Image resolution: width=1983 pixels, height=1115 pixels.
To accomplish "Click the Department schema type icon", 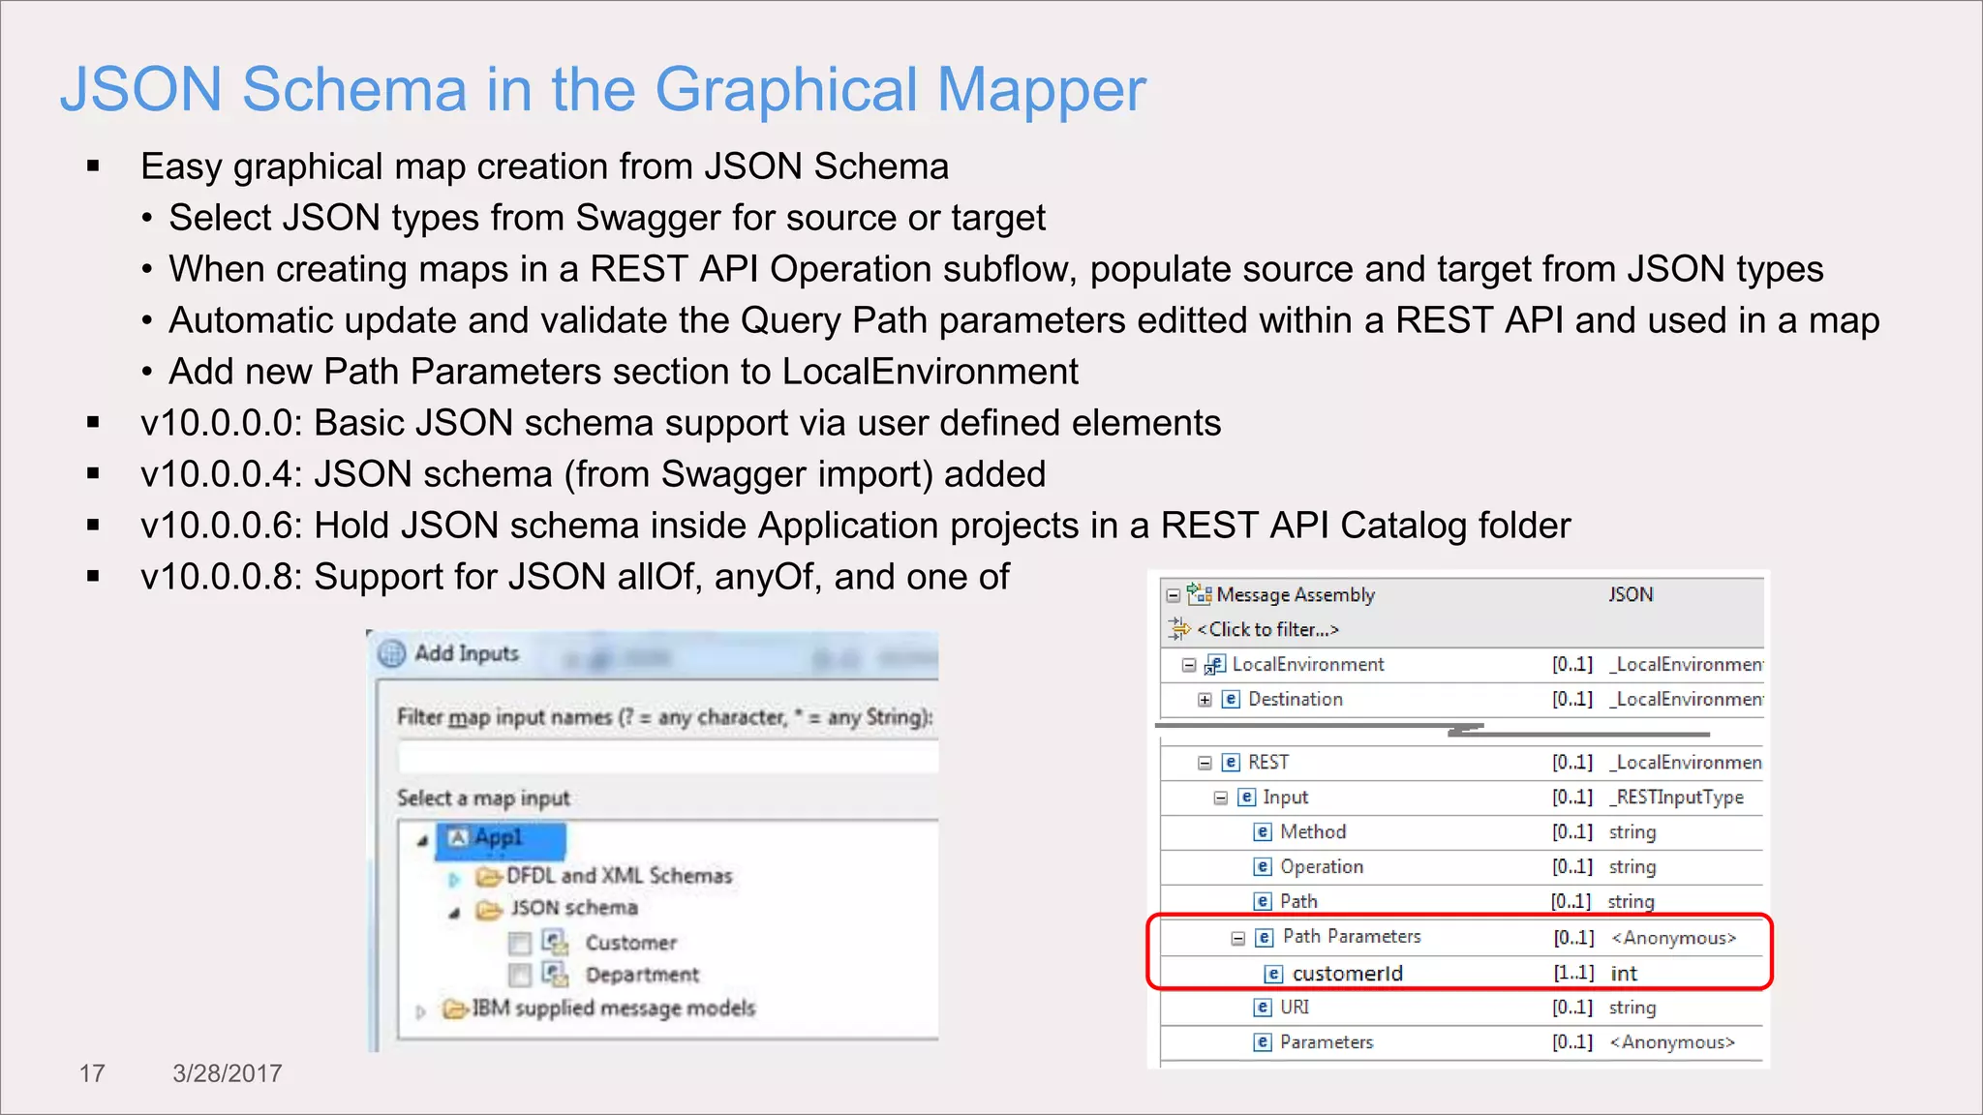I will coord(555,975).
